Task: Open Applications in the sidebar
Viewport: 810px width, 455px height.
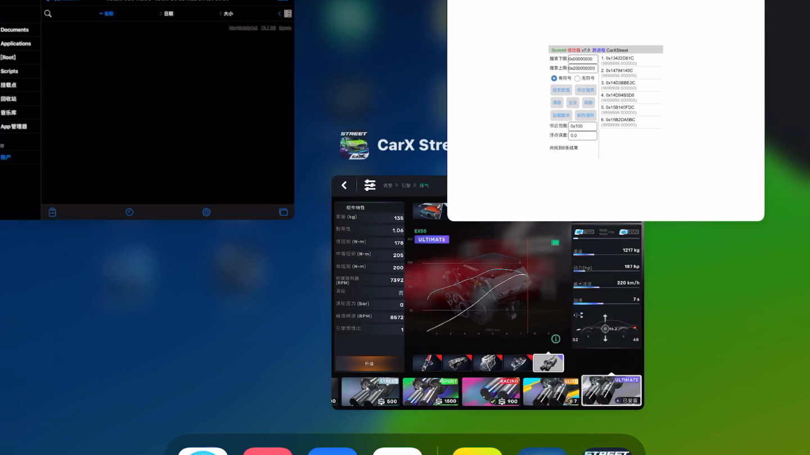Action: [16, 43]
